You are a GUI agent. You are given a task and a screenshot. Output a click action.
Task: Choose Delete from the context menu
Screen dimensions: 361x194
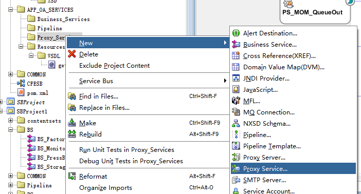tap(148, 54)
